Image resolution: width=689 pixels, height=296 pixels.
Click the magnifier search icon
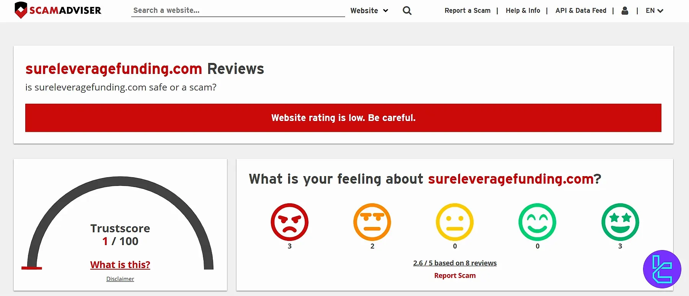407,11
